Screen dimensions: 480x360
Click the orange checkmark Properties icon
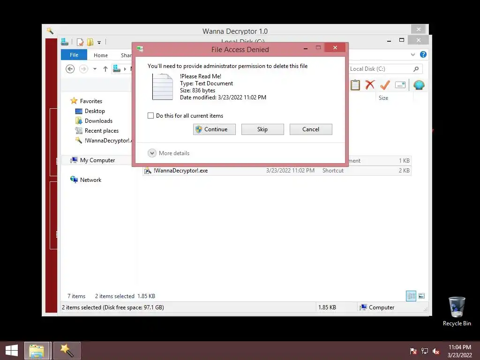pos(385,85)
